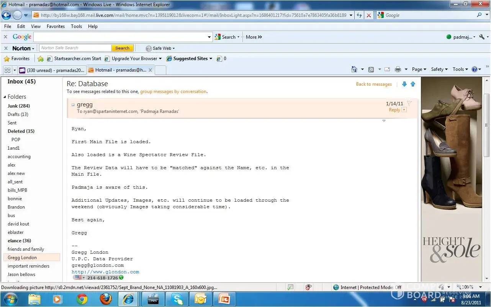Screen dimensions: 491x307
Task: Switch to the (330 unread) tab
Action: point(52,70)
